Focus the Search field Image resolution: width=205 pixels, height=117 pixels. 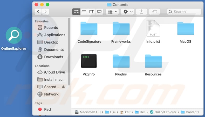tap(184, 12)
